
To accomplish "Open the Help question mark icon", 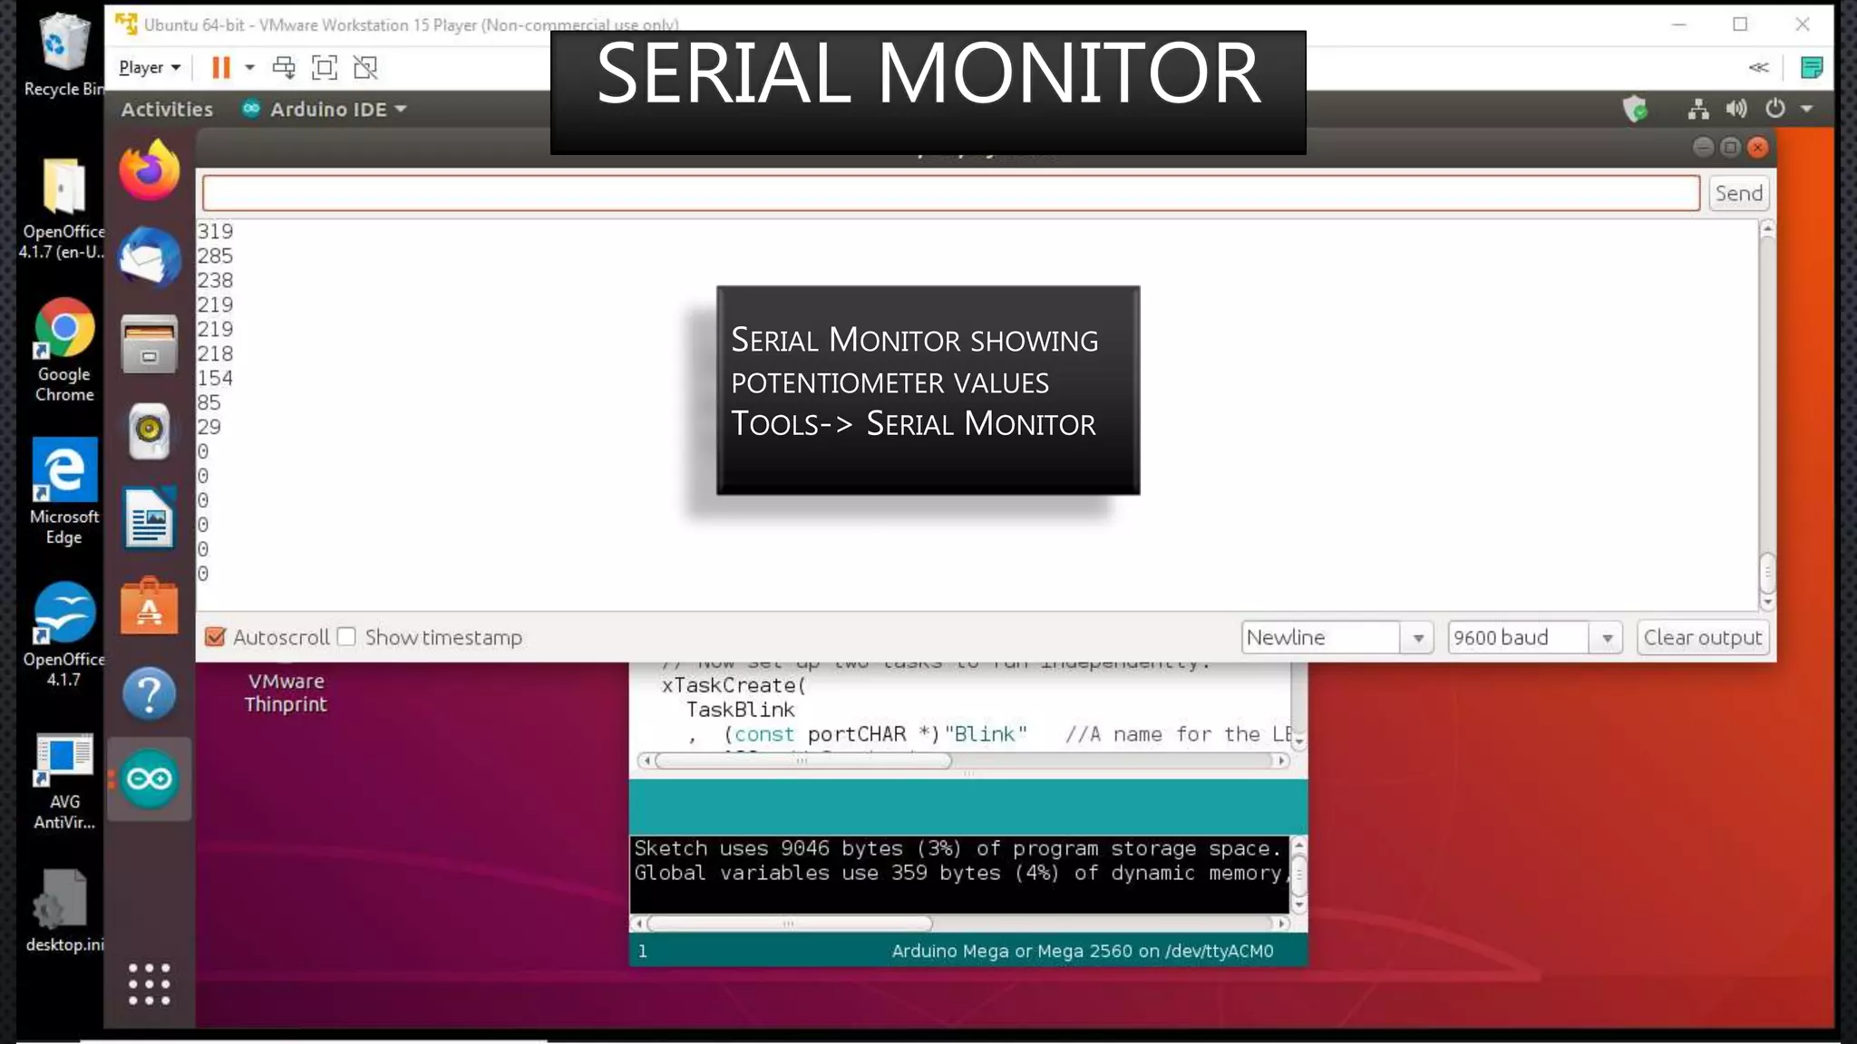I will pyautogui.click(x=150, y=693).
